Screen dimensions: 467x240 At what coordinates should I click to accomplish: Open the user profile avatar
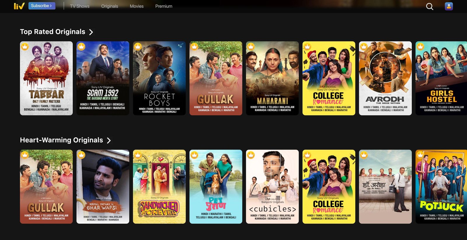coord(449,6)
